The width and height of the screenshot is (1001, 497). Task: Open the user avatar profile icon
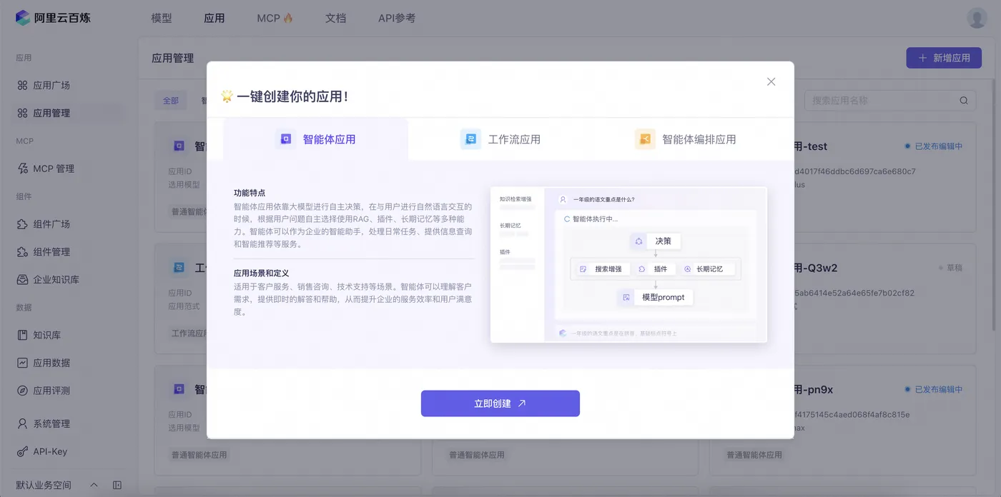pyautogui.click(x=977, y=18)
